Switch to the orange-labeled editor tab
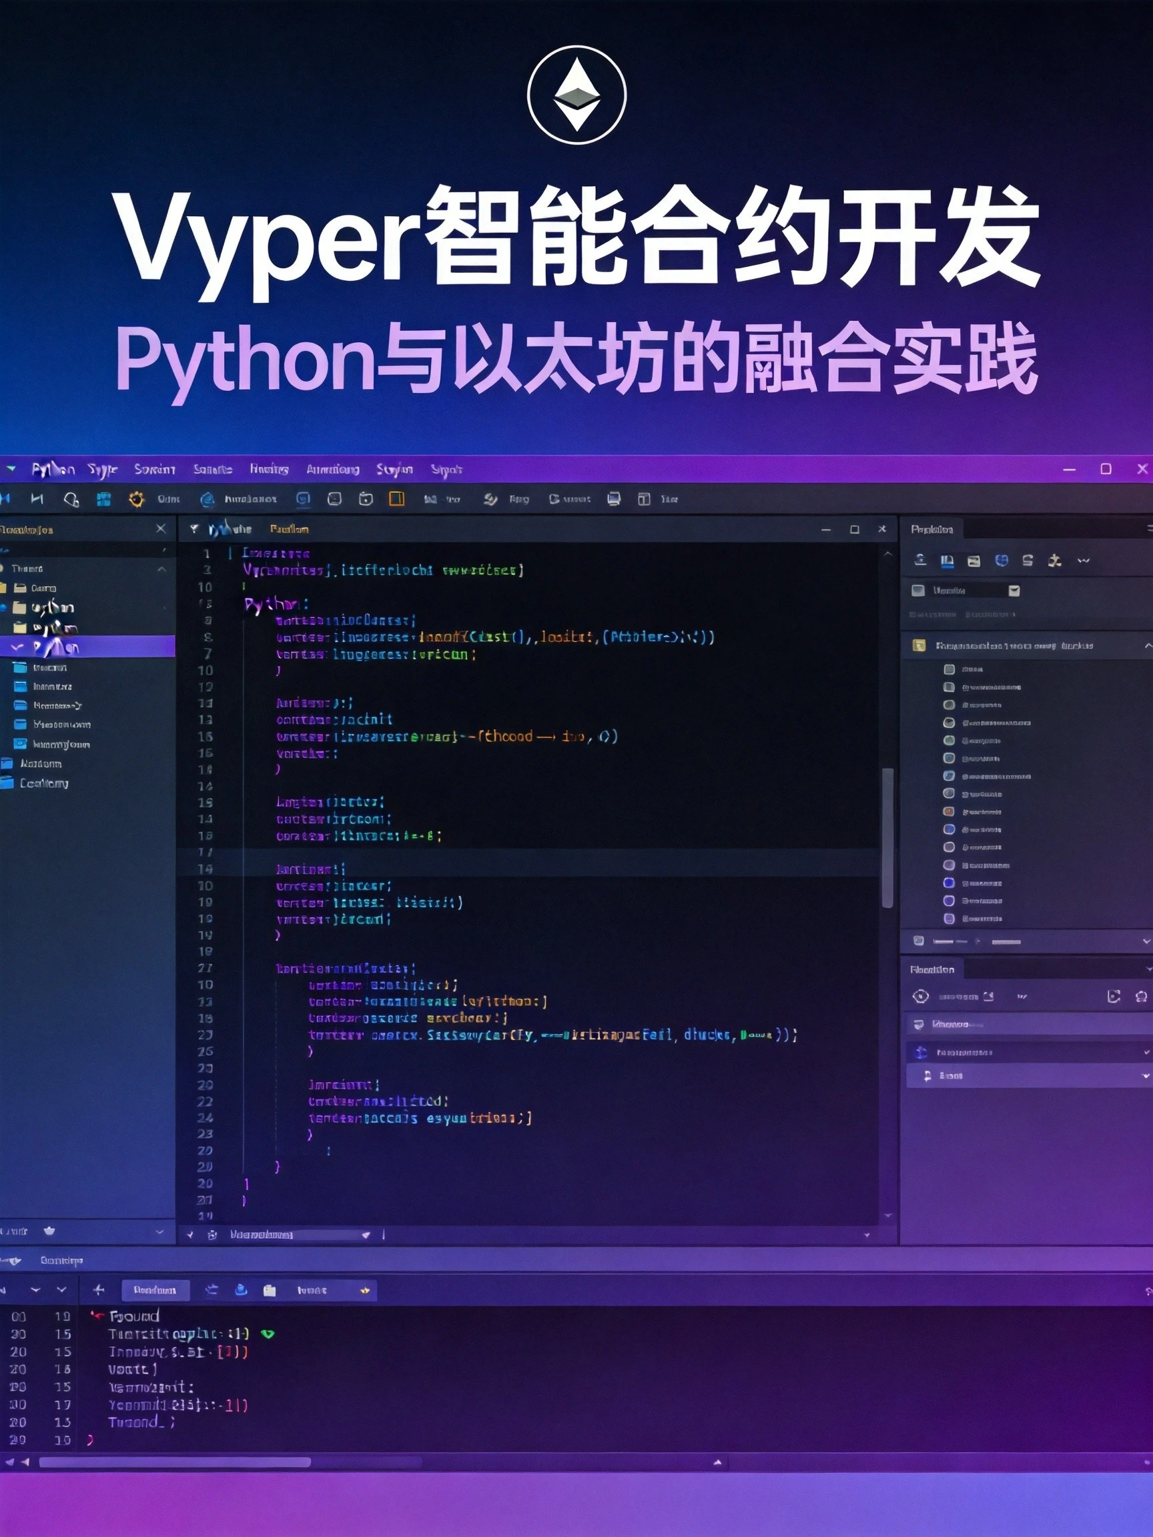The height and width of the screenshot is (1537, 1153). pos(289,530)
